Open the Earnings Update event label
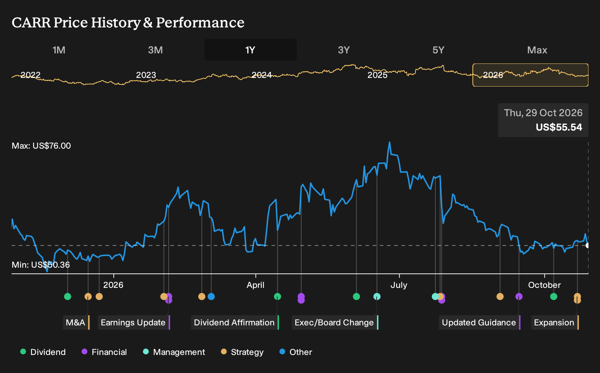 tap(134, 322)
